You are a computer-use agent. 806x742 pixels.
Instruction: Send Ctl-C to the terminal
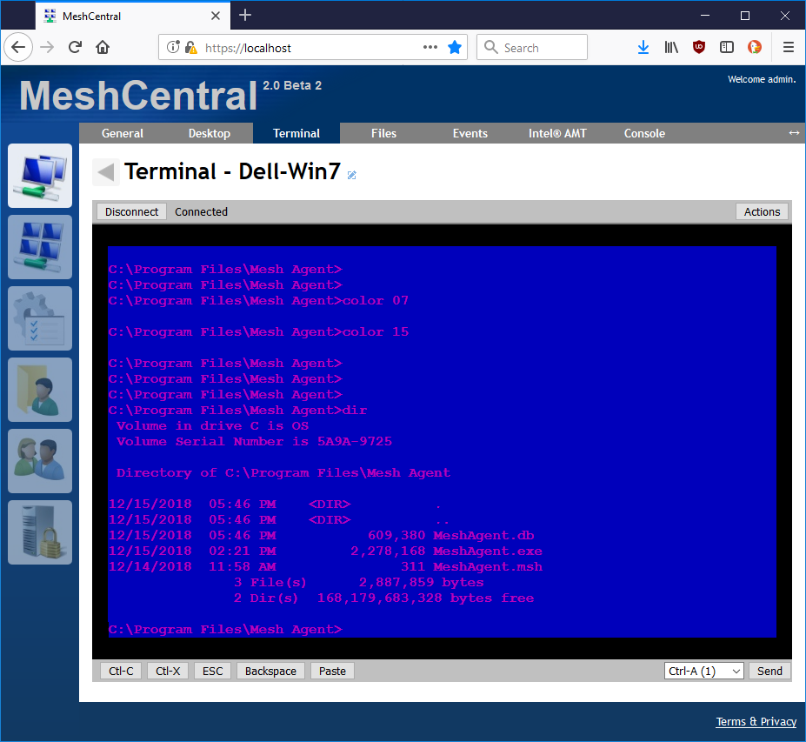[121, 671]
